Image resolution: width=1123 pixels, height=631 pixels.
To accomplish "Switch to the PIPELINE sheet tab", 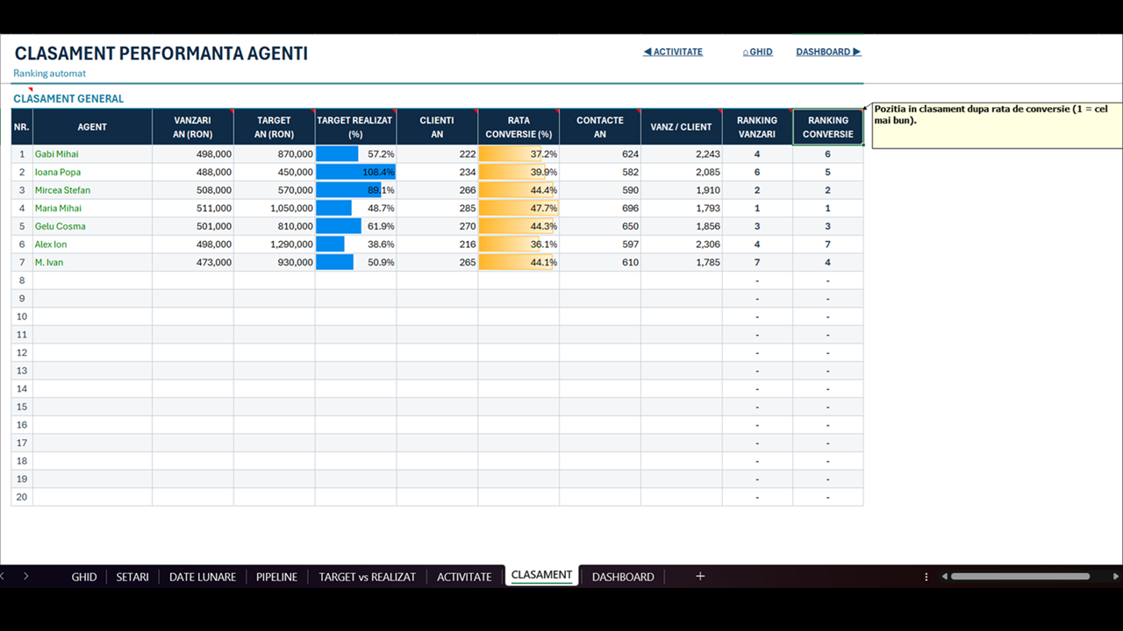I will click(276, 577).
